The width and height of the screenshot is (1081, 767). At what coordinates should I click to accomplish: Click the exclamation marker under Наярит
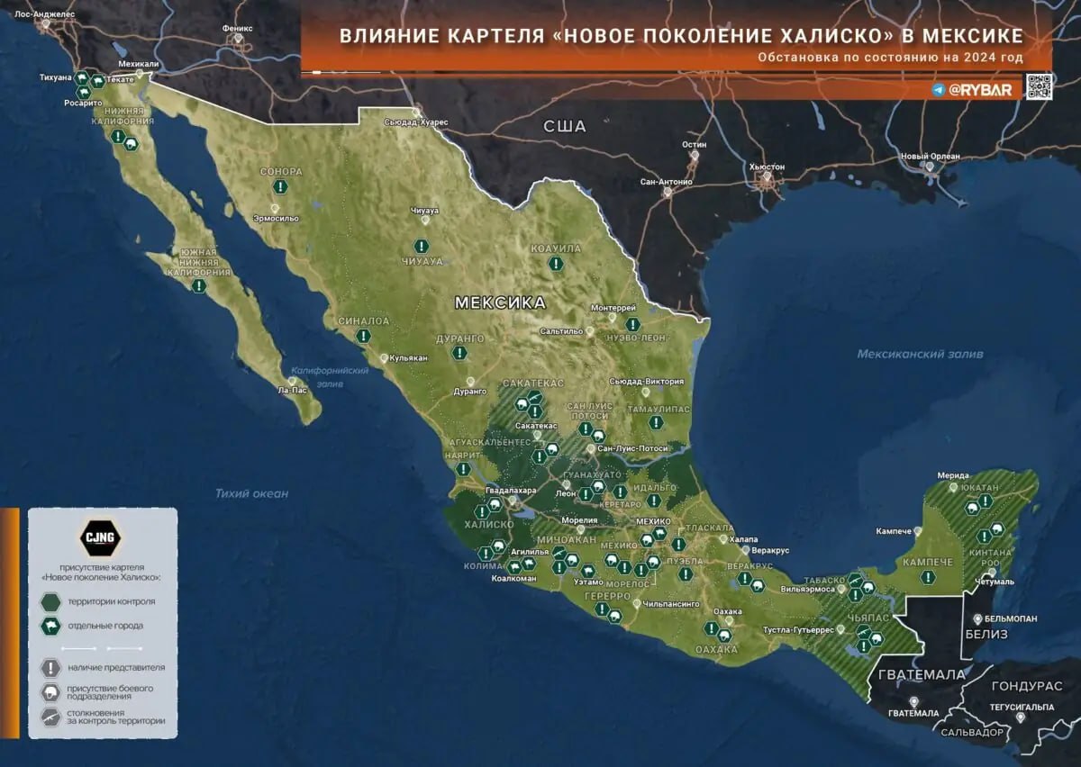[463, 469]
